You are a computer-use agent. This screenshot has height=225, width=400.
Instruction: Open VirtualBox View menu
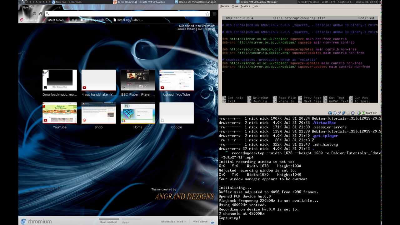click(235, 6)
